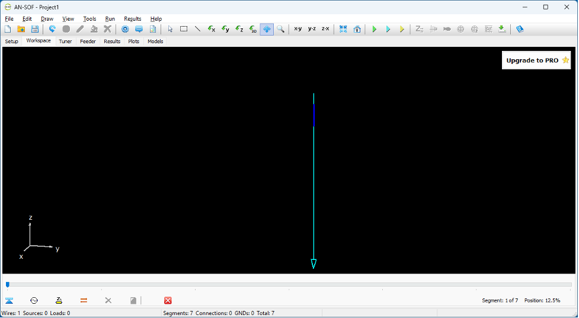Switch to y-z plane view

coord(312,29)
